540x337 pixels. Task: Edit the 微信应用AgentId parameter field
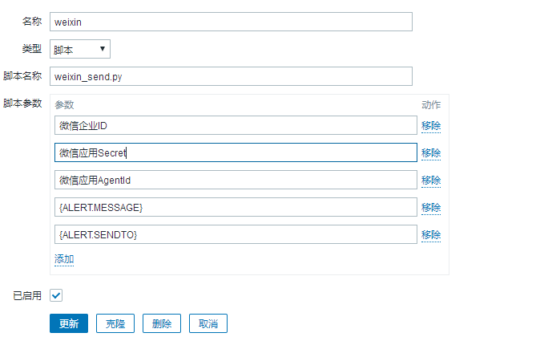236,180
